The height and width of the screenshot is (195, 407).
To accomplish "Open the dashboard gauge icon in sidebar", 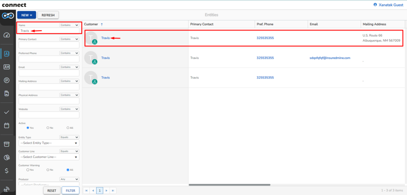I will click(x=7, y=35).
